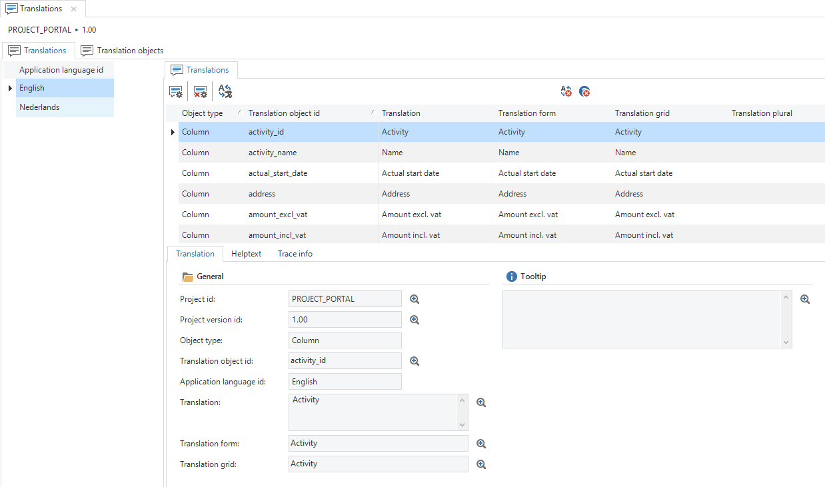Screen dimensions: 825x487
Task: Sort grid by Translation object id header
Action: coord(284,113)
